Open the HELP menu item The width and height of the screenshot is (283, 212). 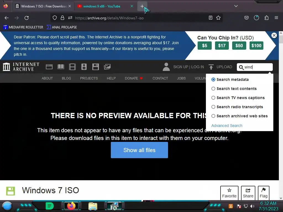[111, 78]
